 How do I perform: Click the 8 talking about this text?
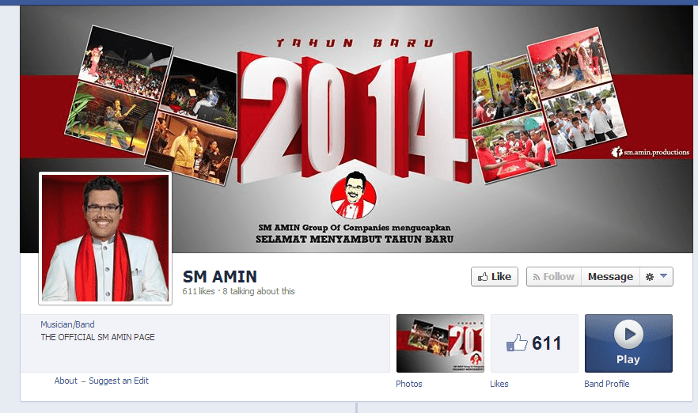259,291
